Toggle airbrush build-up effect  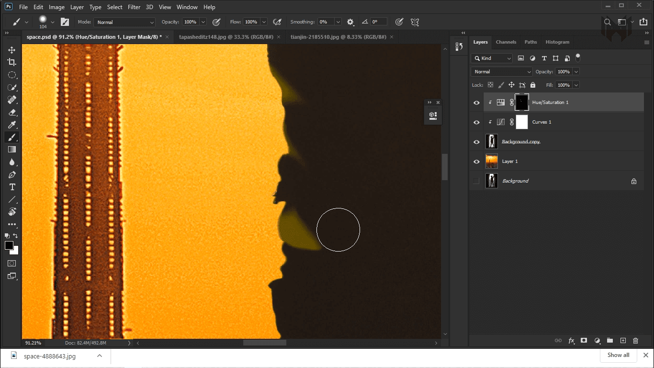277,22
